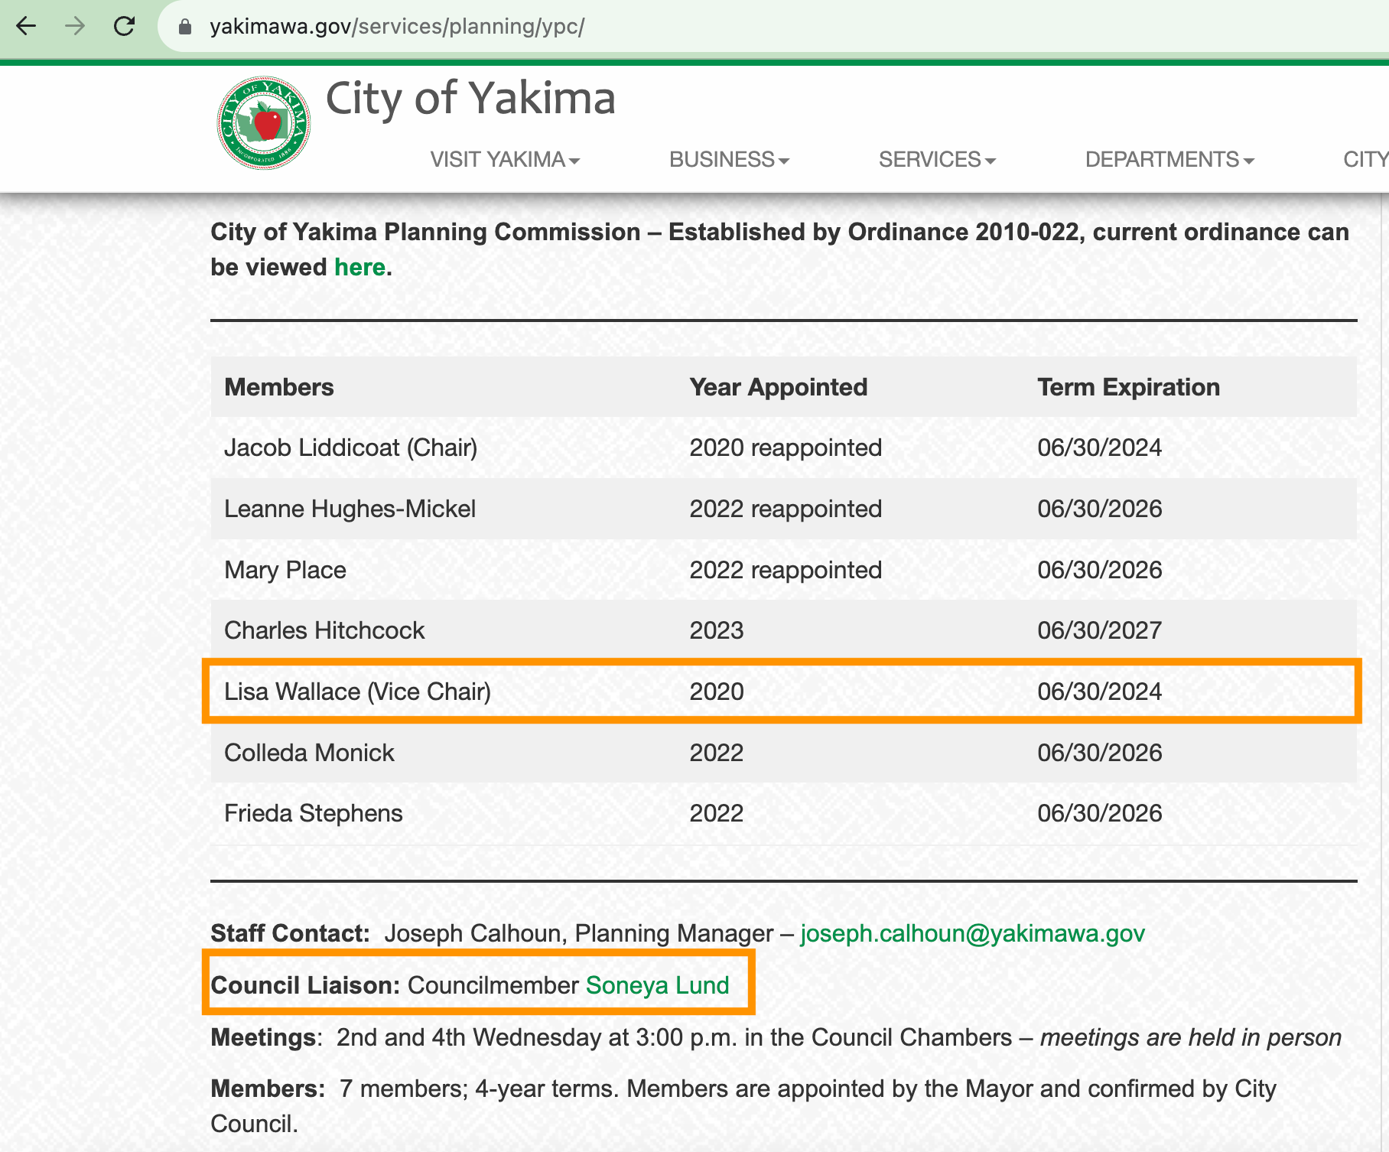
Task: Click the Members column header
Action: [x=279, y=387]
